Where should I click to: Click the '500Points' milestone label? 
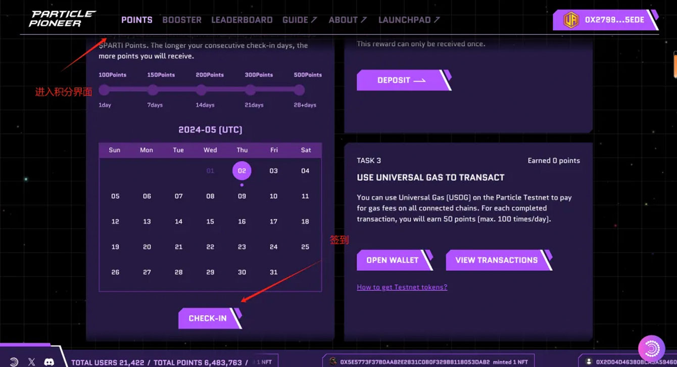[308, 75]
